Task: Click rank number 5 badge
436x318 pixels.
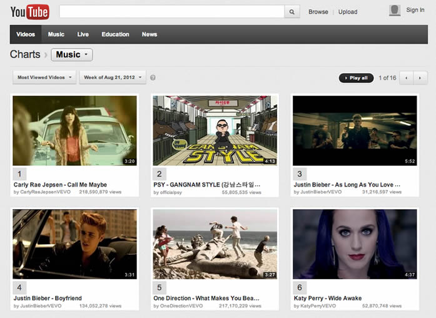Action: coord(160,287)
